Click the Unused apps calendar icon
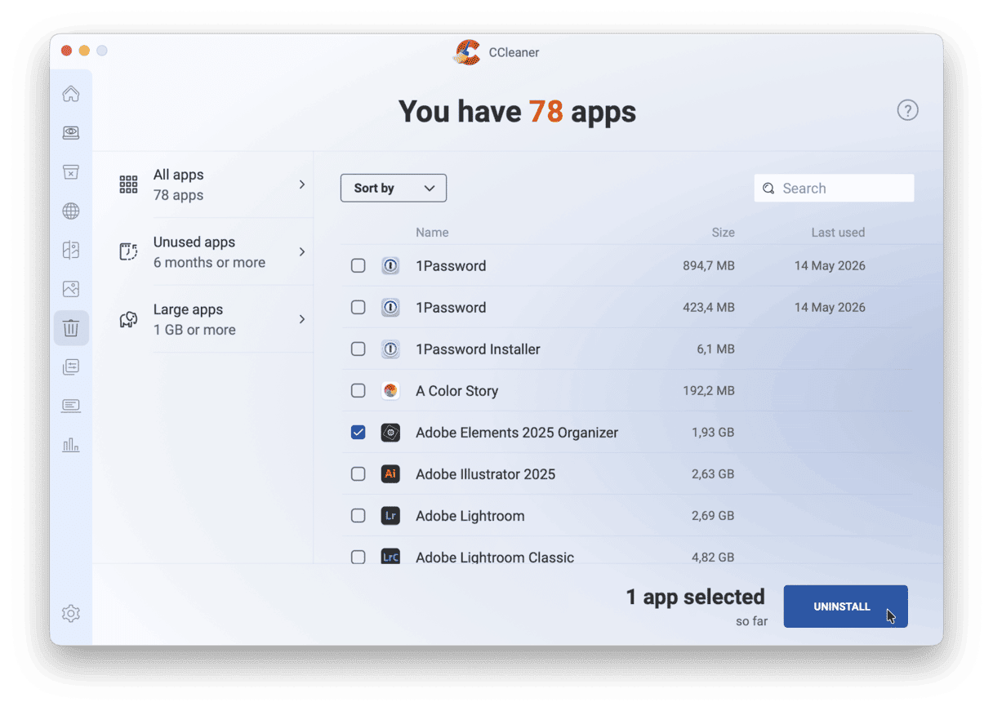 click(x=128, y=251)
